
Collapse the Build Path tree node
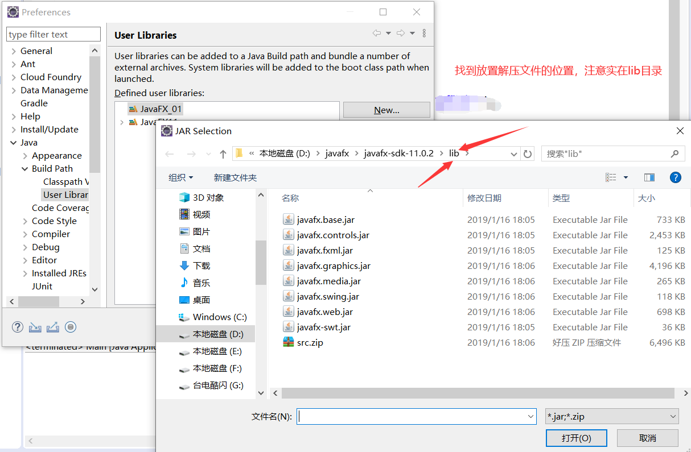click(25, 168)
